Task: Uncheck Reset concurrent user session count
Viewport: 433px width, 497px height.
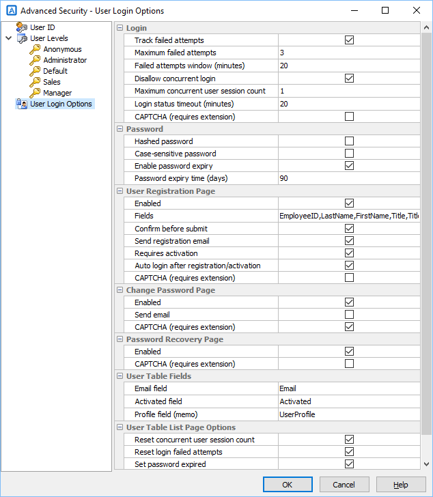Action: click(x=349, y=440)
